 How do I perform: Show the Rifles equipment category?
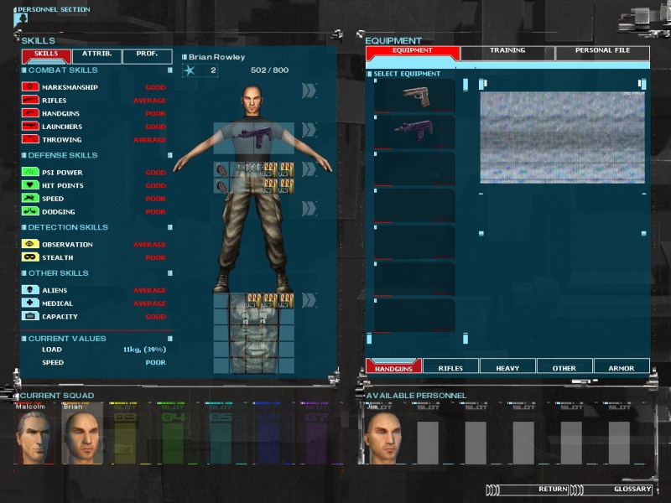click(x=450, y=367)
